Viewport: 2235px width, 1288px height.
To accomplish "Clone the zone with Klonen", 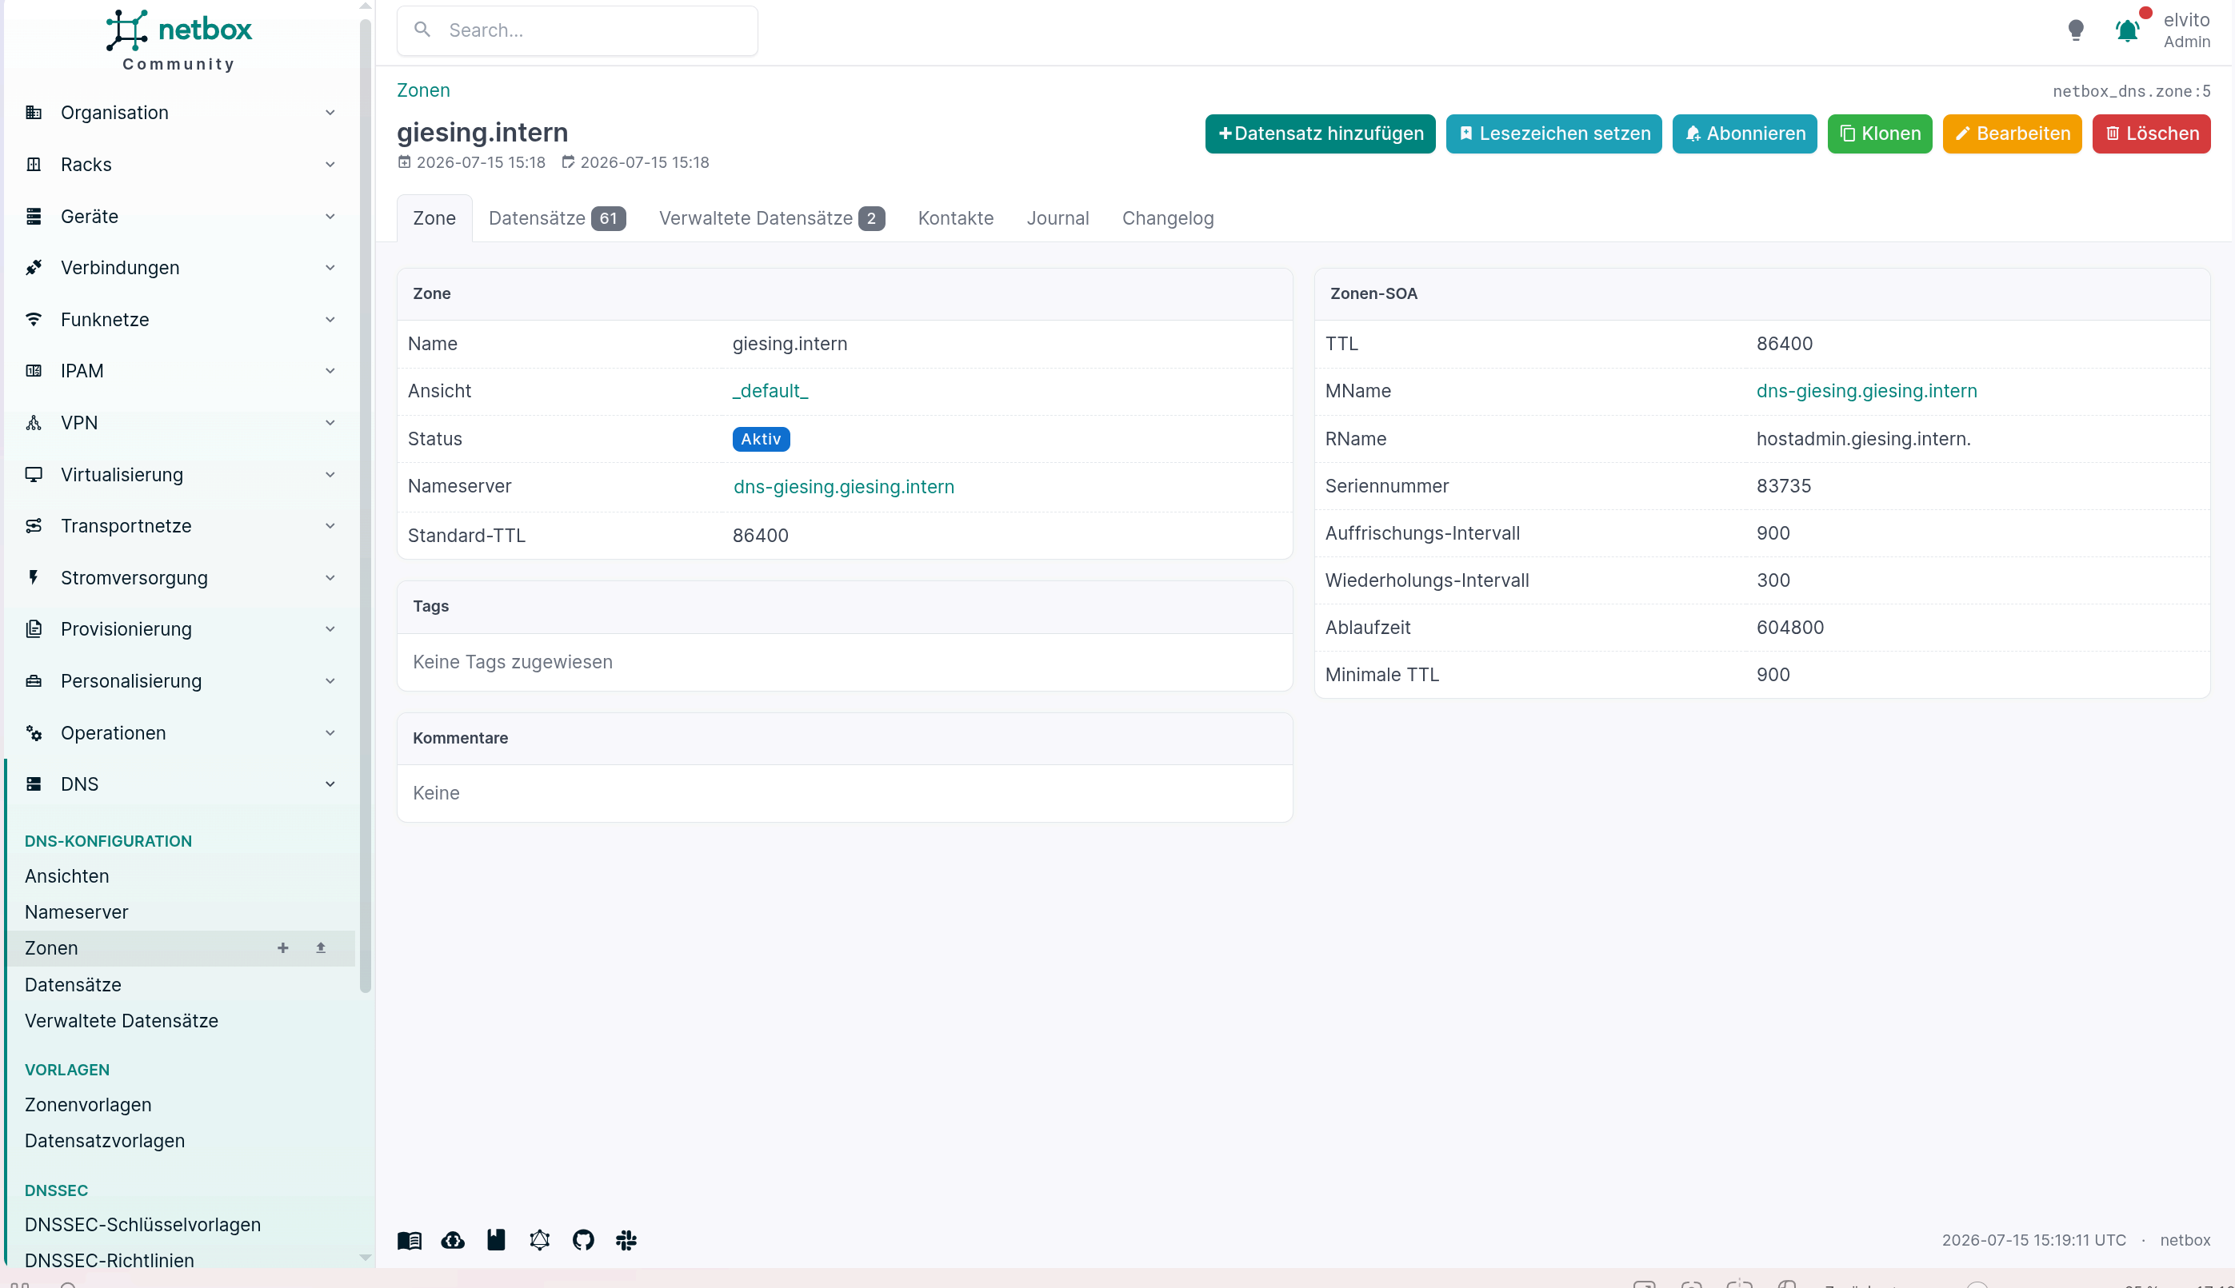I will pos(1880,134).
